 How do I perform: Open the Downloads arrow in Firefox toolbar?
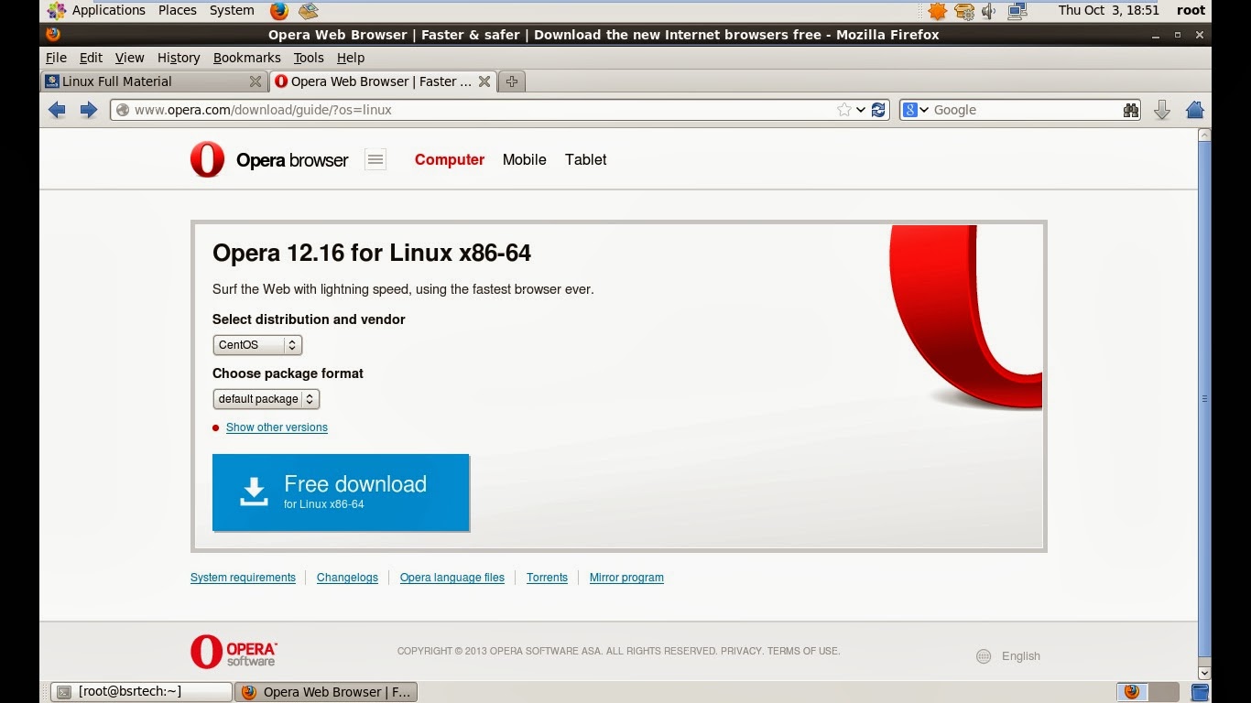tap(1162, 110)
